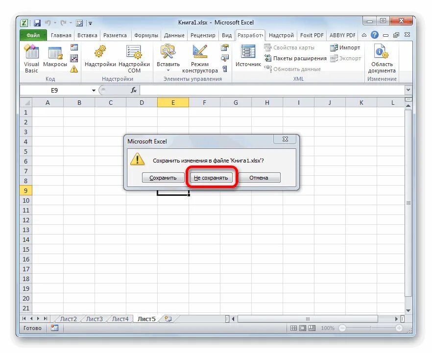
Task: Open Область документа panel
Action: (382, 59)
